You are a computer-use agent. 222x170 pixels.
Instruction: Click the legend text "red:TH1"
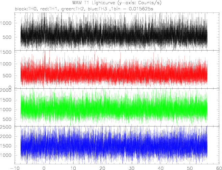pyautogui.click(x=49, y=9)
